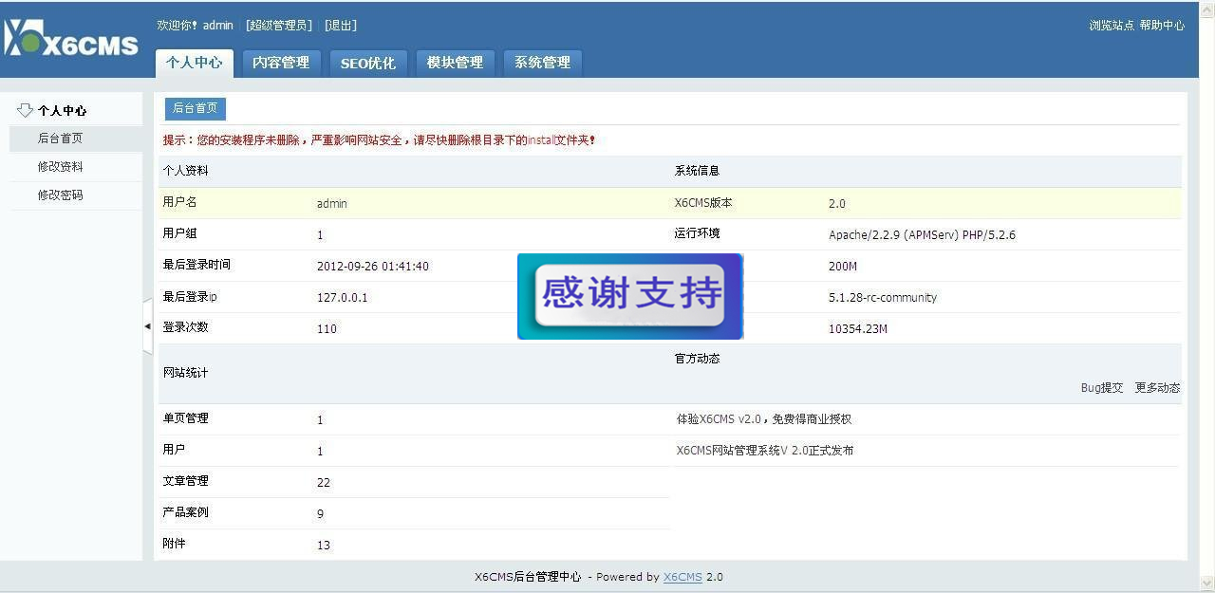Click the 运行环境 label
This screenshot has height=593, width=1215.
[697, 233]
